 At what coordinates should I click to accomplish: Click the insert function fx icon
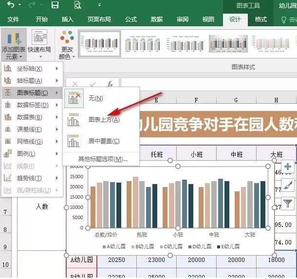[x=110, y=84]
